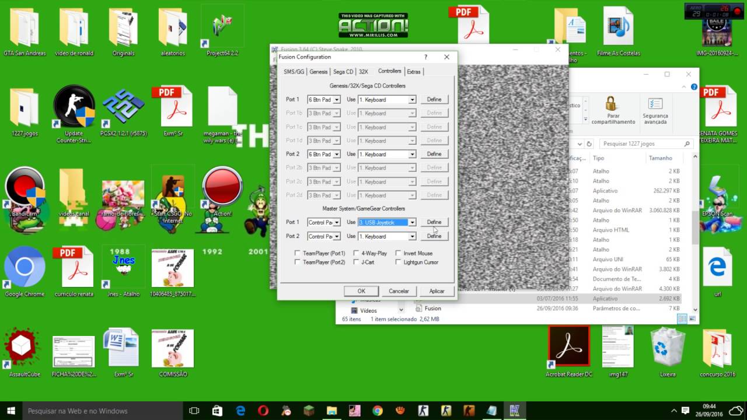Expand the USB Joystick selection dropdown
Image resolution: width=747 pixels, height=420 pixels.
point(411,222)
